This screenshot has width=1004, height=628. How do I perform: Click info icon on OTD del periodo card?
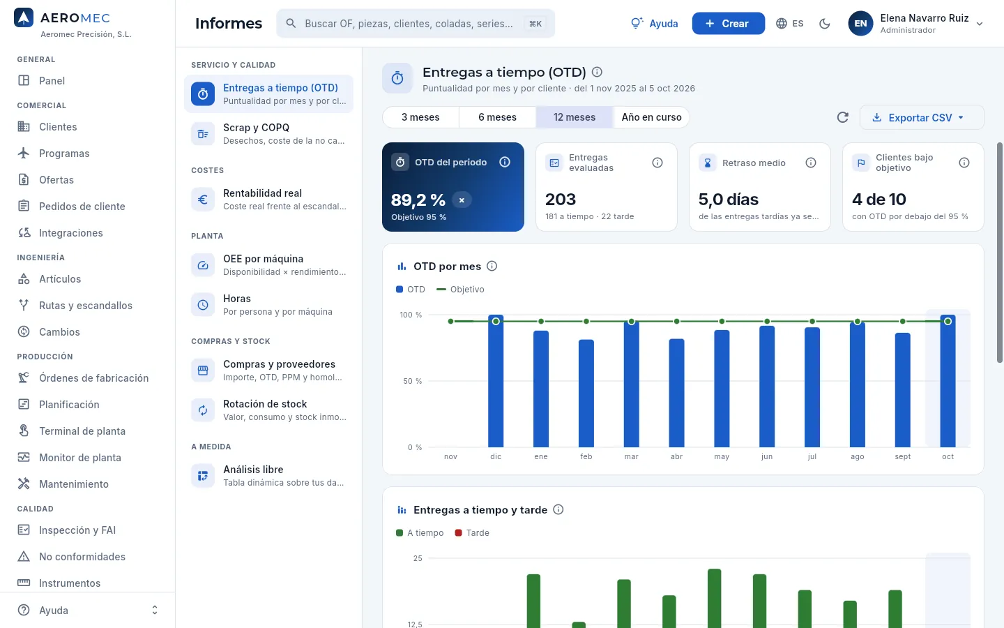[x=505, y=162]
